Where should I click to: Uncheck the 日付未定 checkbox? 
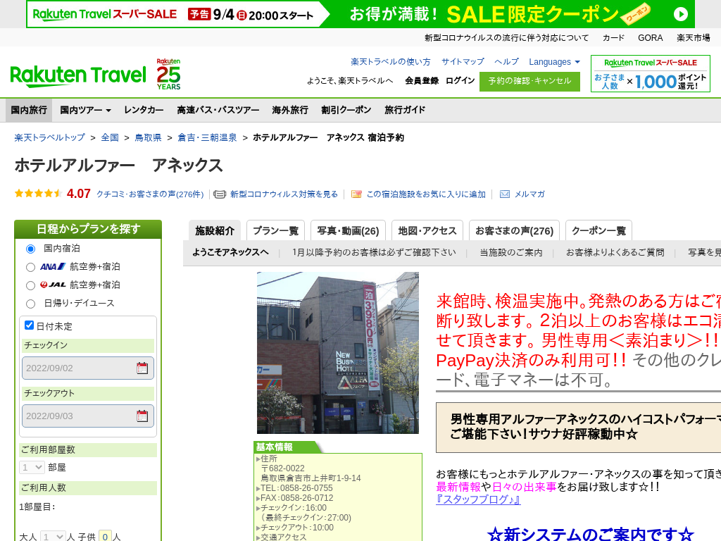coord(29,325)
